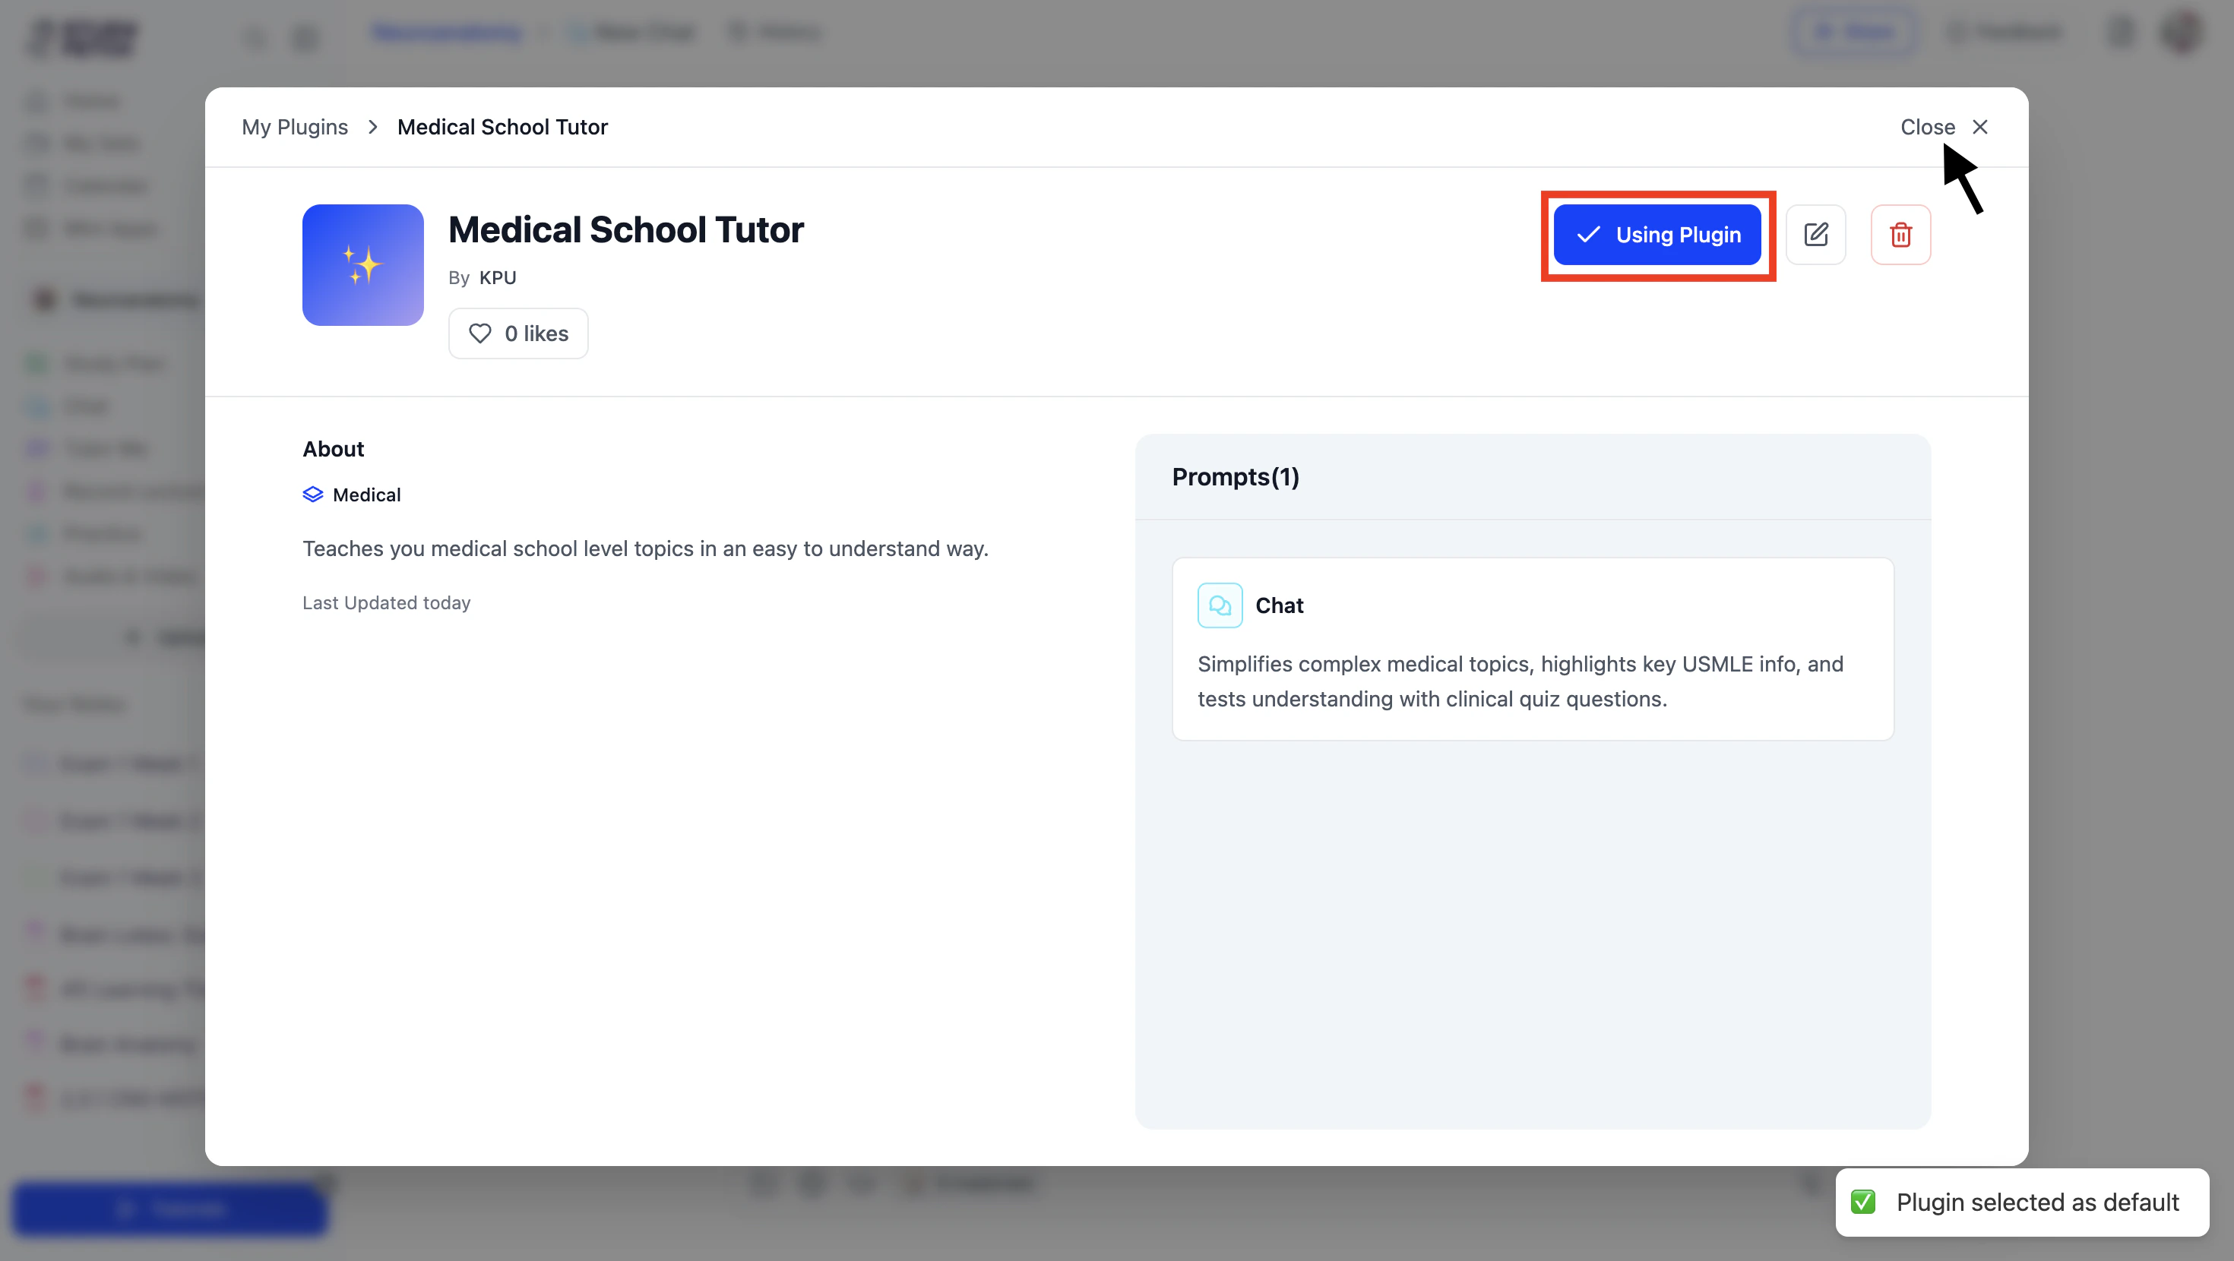The width and height of the screenshot is (2234, 1261).
Task: Click the pencil edit plugin icon
Action: (1815, 234)
